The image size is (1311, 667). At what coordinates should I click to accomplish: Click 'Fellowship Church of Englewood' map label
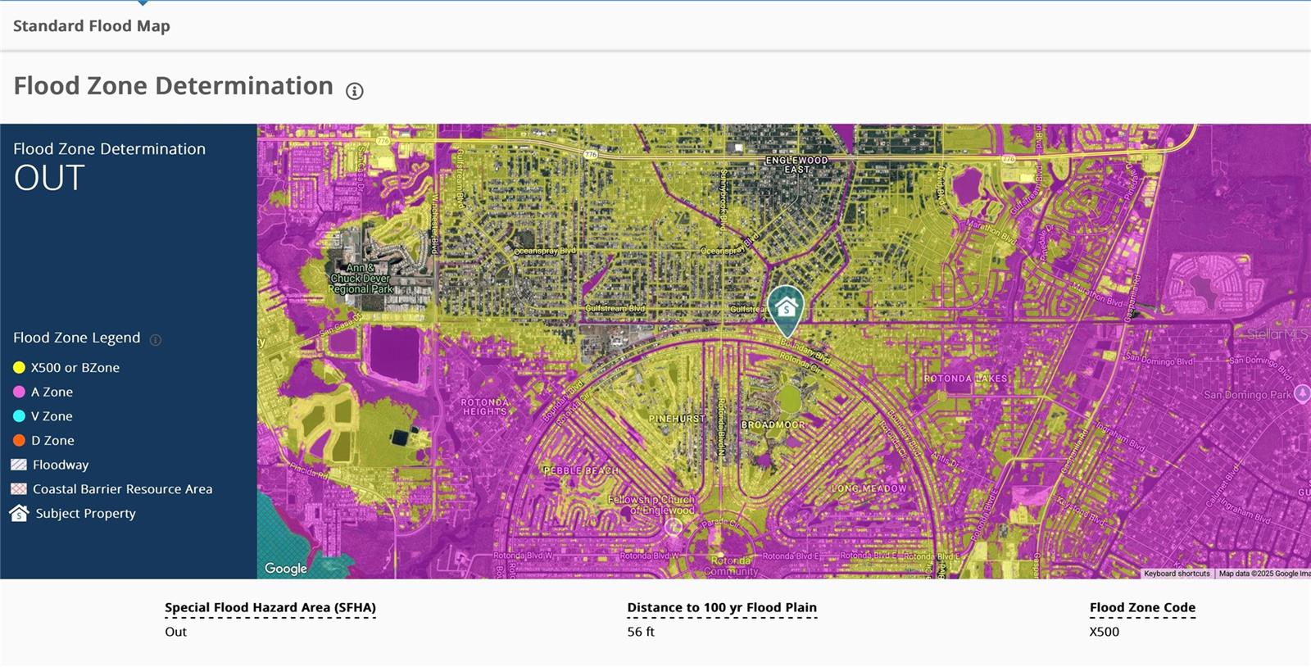651,505
